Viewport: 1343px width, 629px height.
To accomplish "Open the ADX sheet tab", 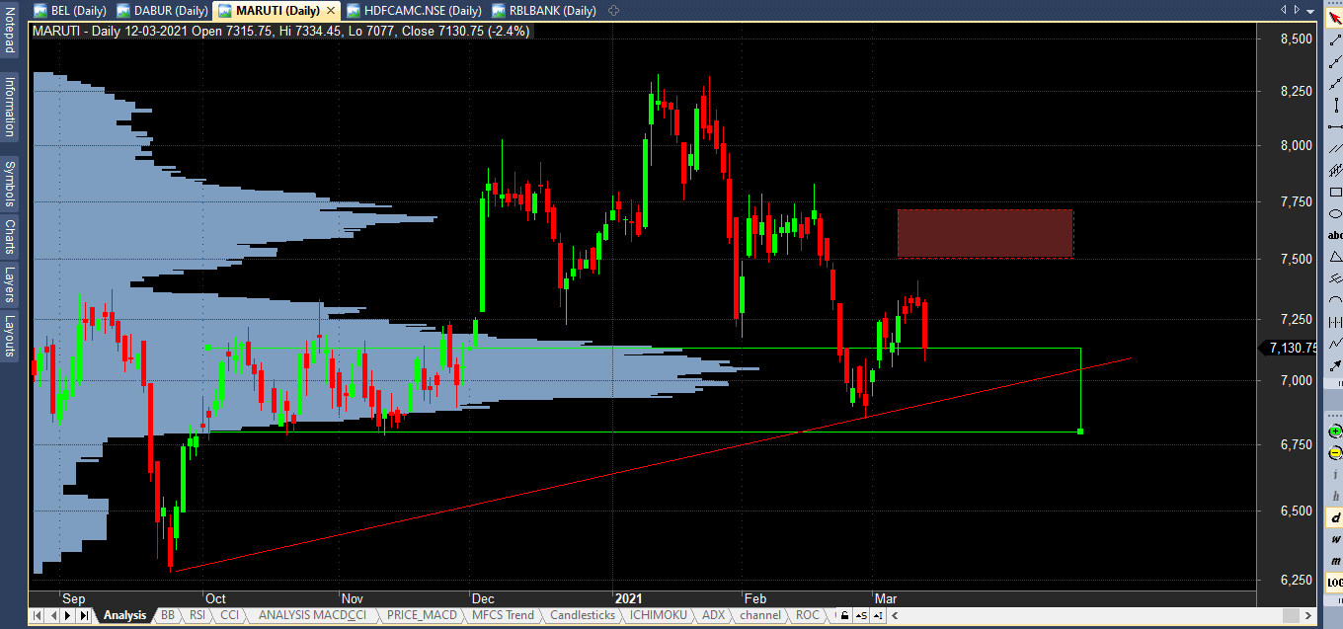I will 713,615.
